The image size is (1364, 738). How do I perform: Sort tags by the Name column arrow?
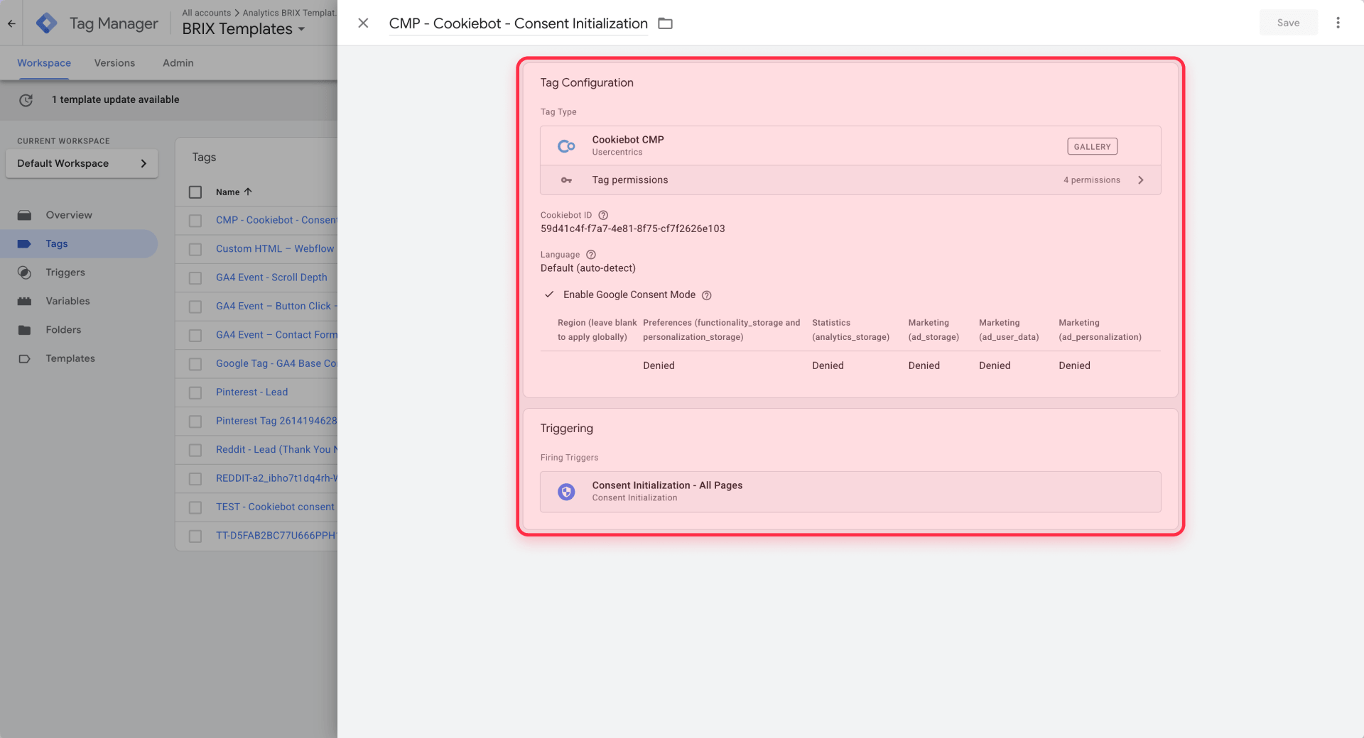248,192
